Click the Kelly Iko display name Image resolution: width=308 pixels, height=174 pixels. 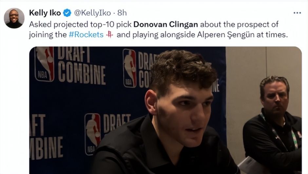(45, 13)
